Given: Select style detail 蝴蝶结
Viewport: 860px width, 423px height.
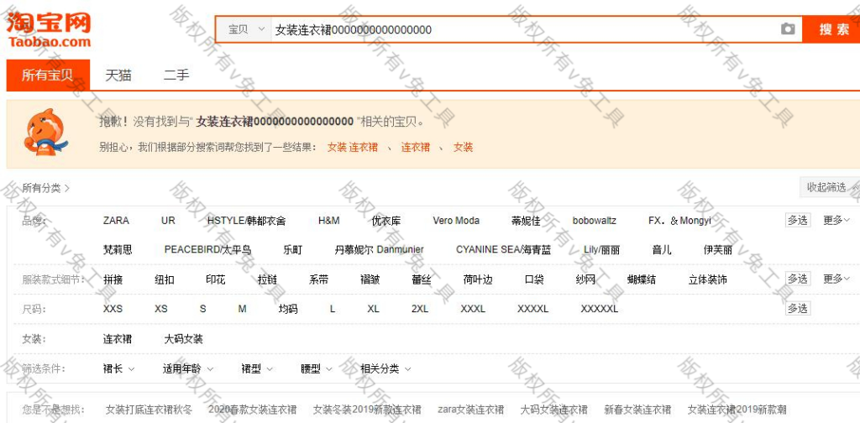Looking at the screenshot, I should (641, 279).
